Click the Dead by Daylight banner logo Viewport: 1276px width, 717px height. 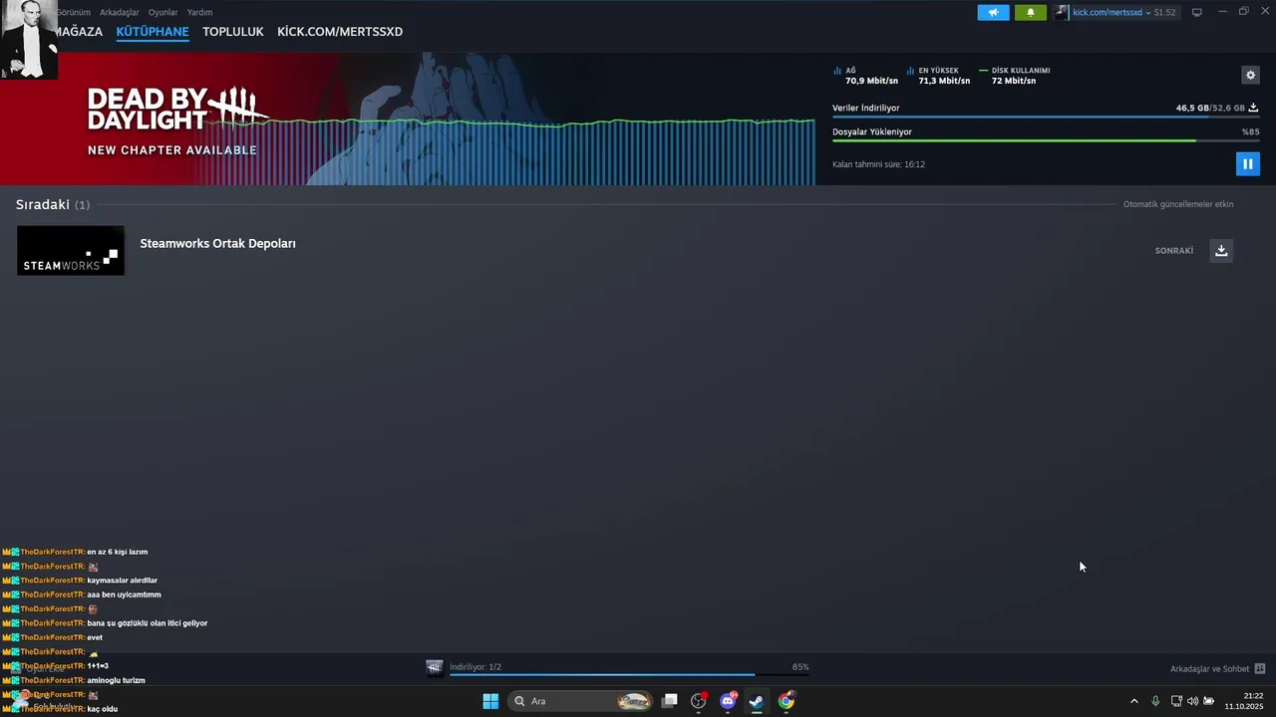176,109
